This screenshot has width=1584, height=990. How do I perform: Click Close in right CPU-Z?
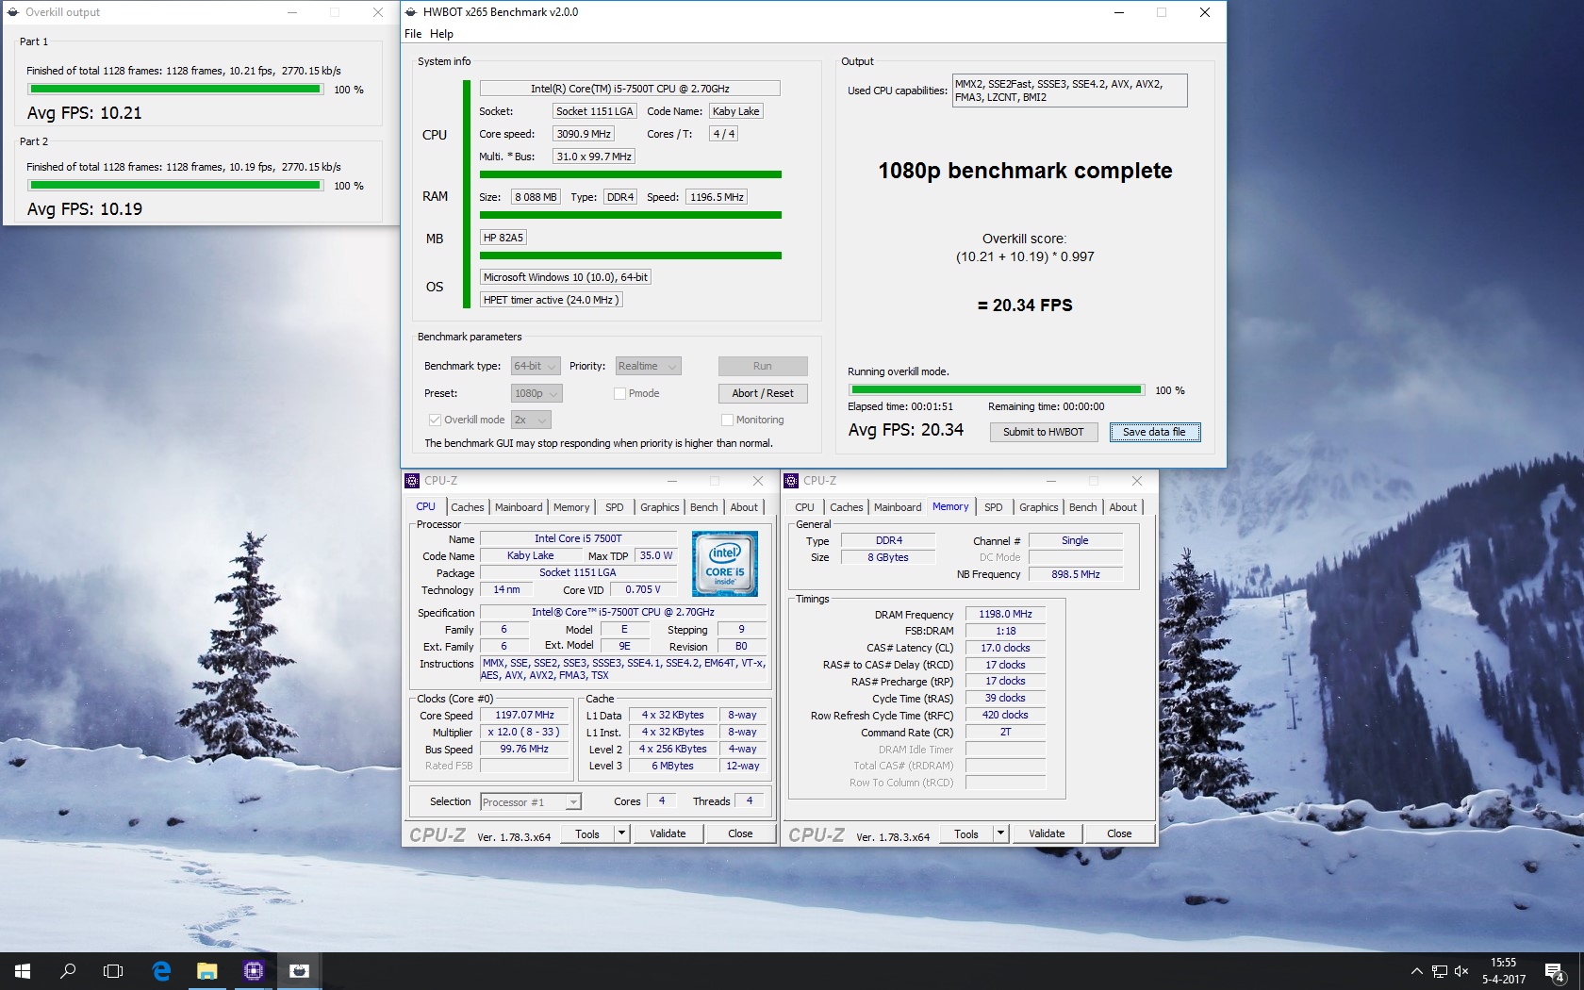point(1119,833)
